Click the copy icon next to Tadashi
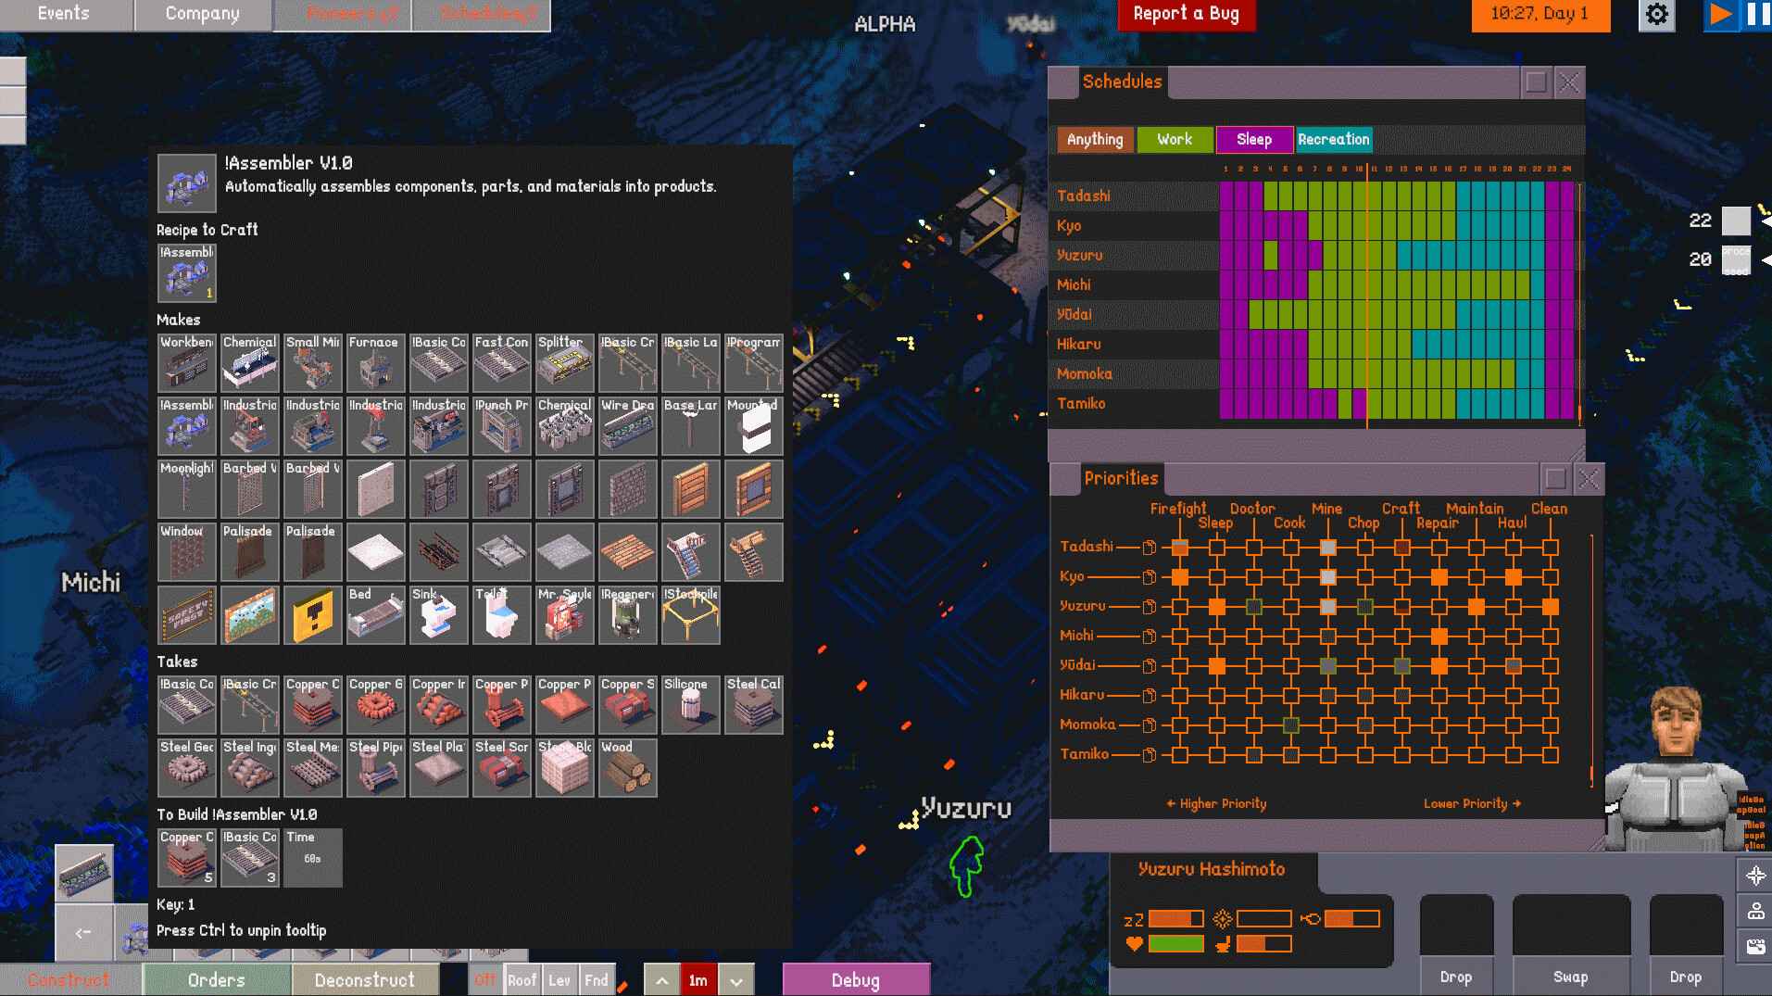The width and height of the screenshot is (1772, 996). coord(1150,548)
